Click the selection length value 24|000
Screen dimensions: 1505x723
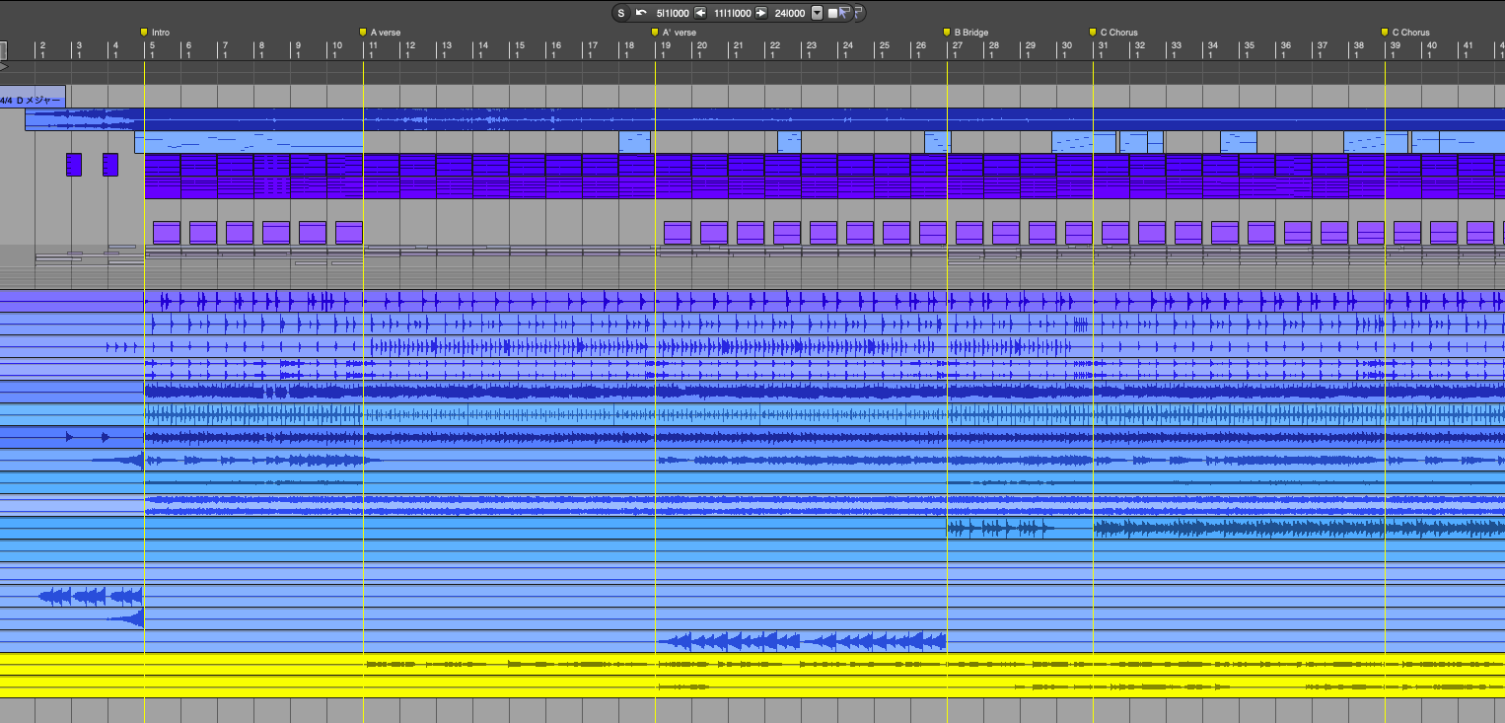click(789, 13)
